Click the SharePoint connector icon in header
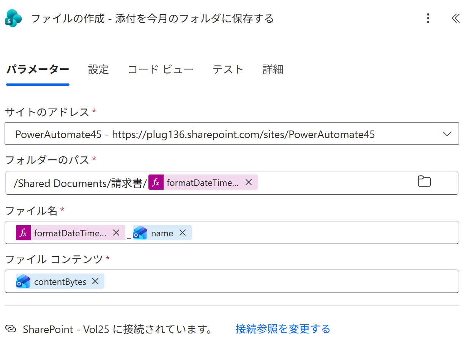This screenshot has width=465, height=349. (x=14, y=18)
